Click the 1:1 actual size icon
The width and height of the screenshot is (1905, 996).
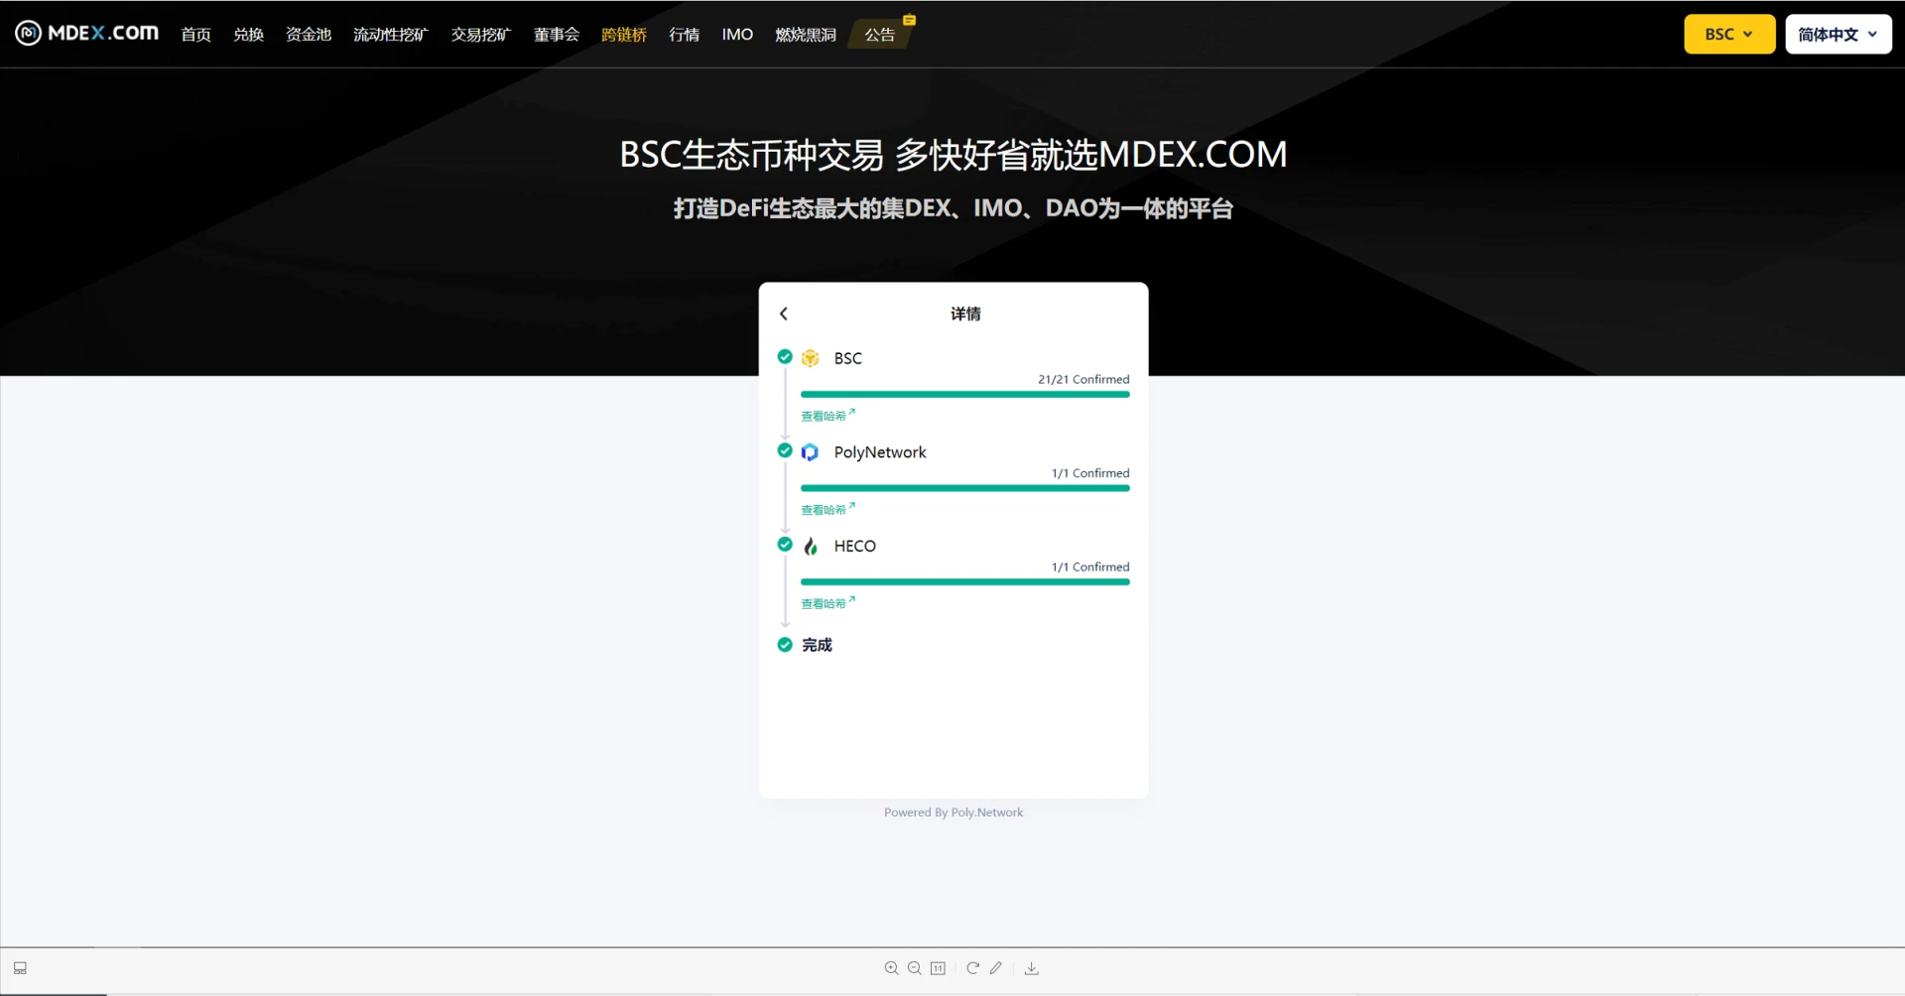938,968
